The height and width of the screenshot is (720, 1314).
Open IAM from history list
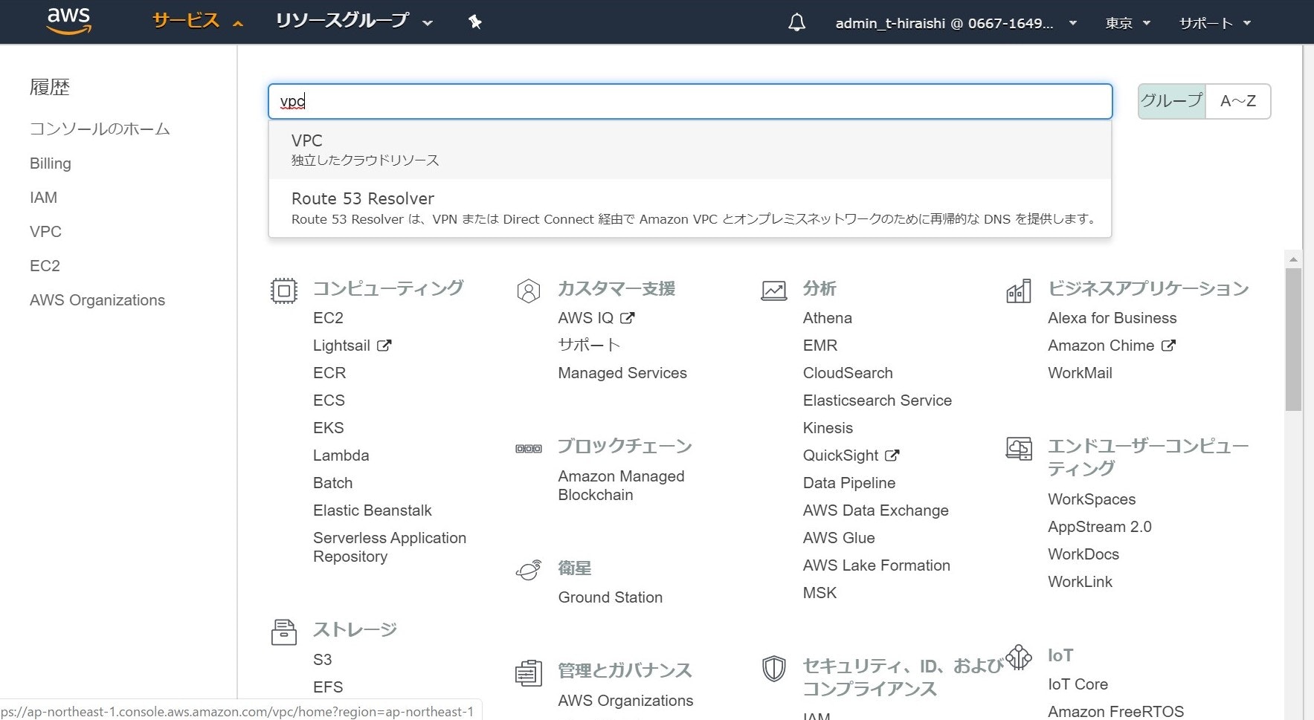43,198
